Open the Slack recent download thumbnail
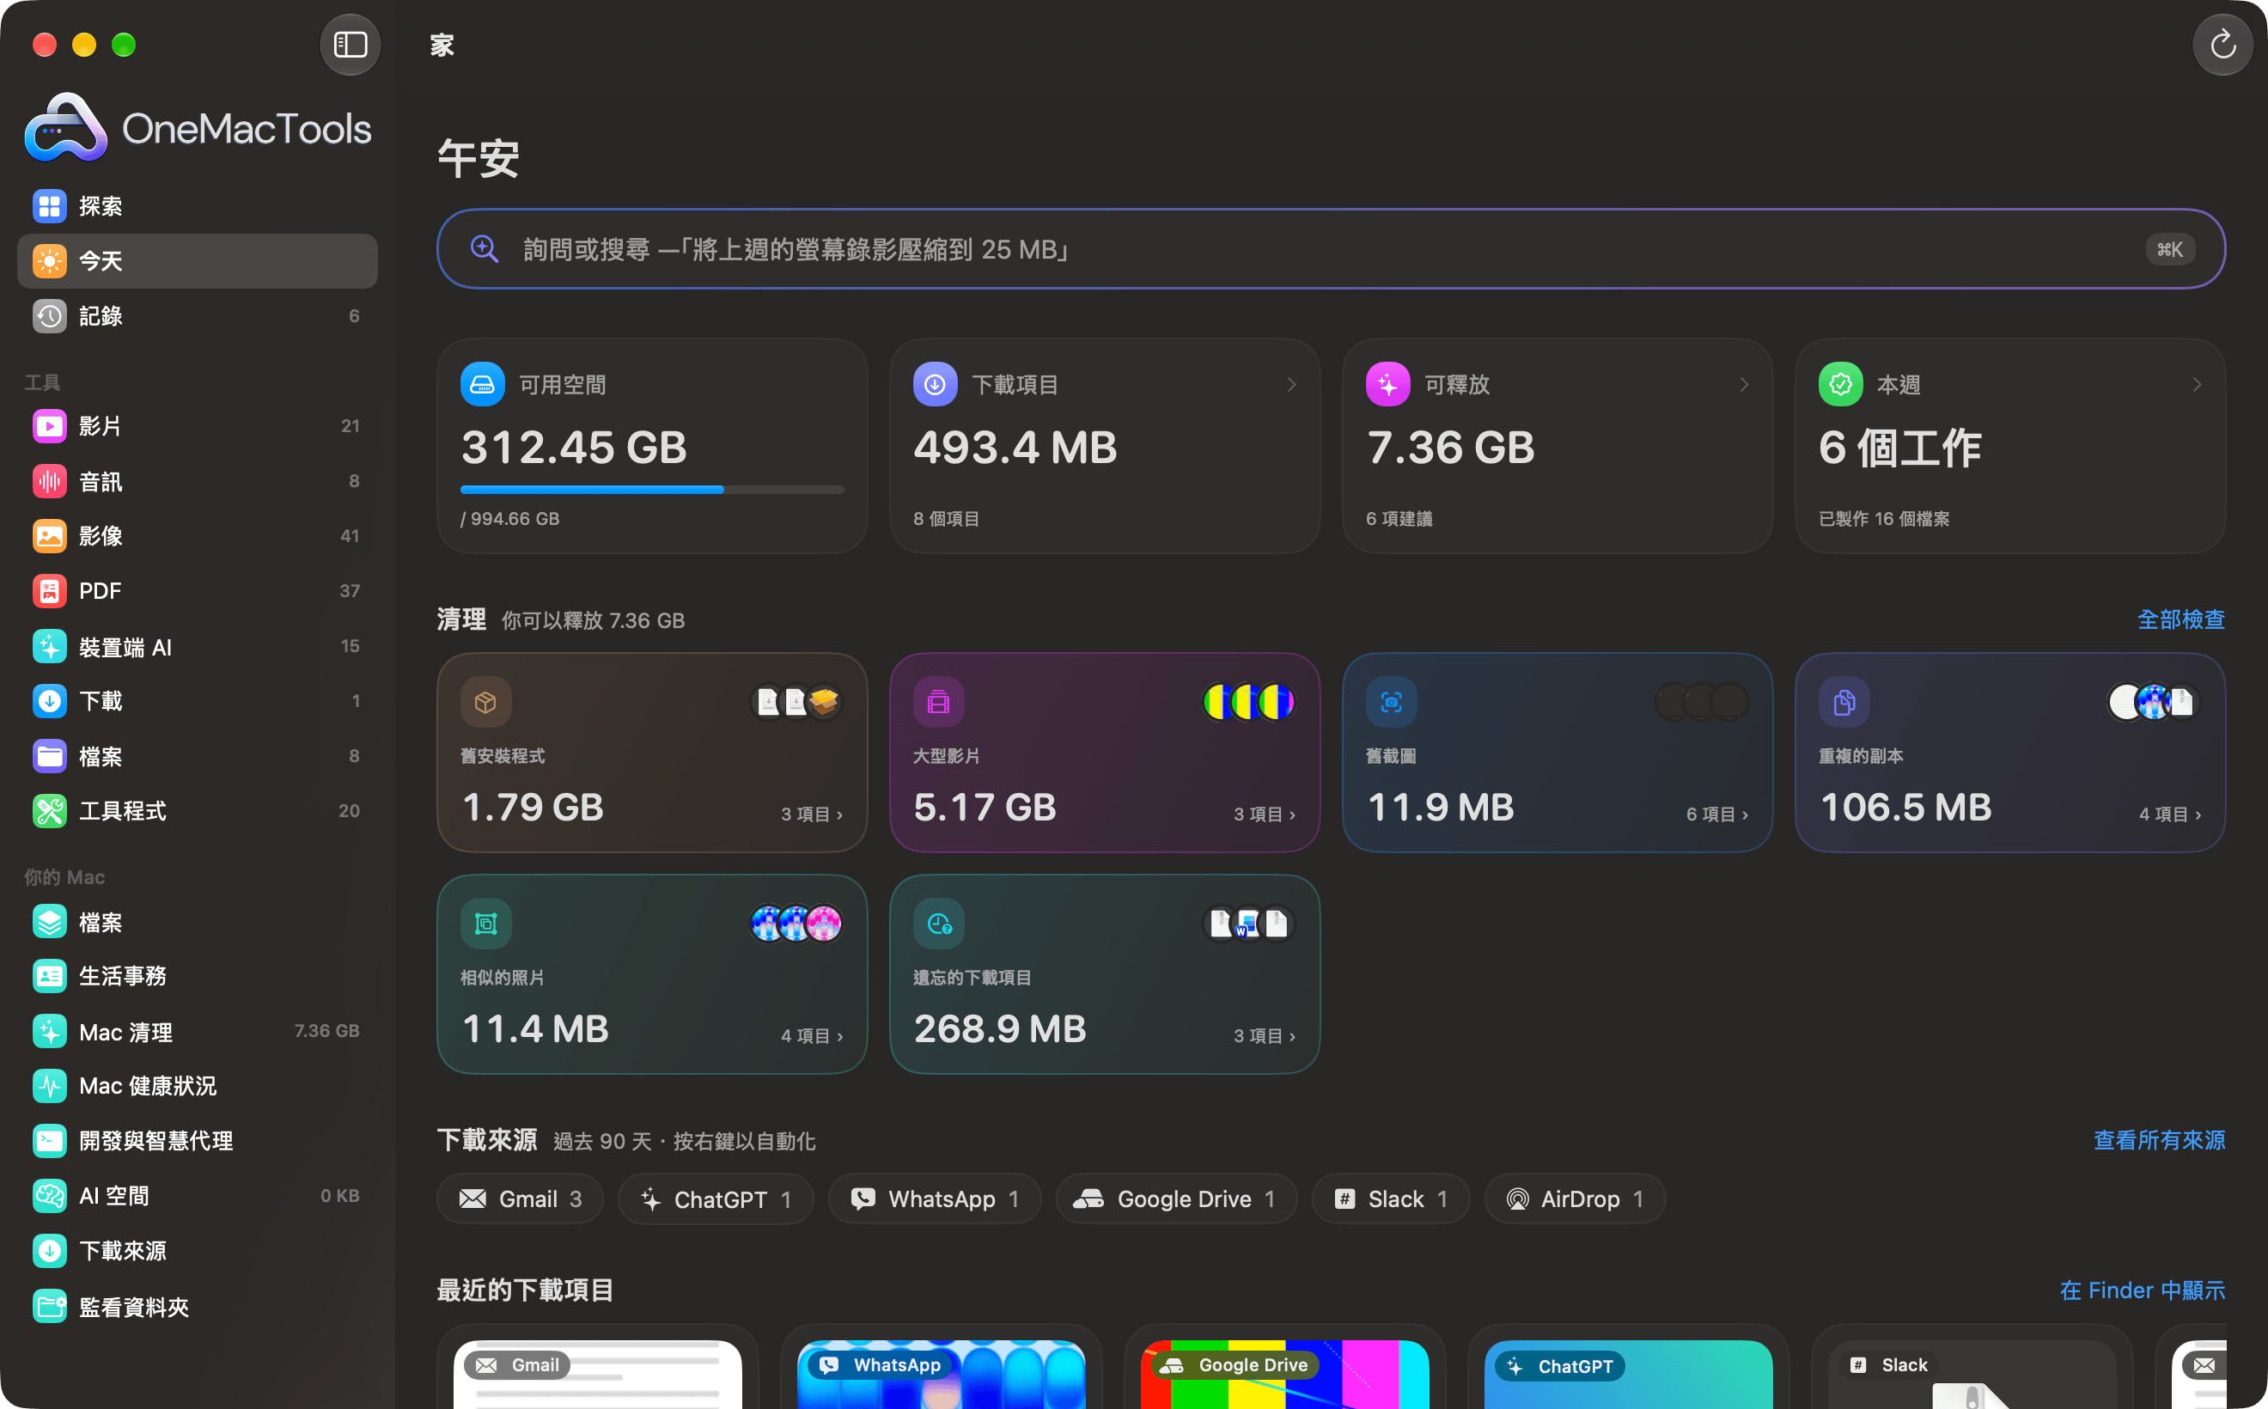This screenshot has height=1409, width=2268. click(1972, 1375)
